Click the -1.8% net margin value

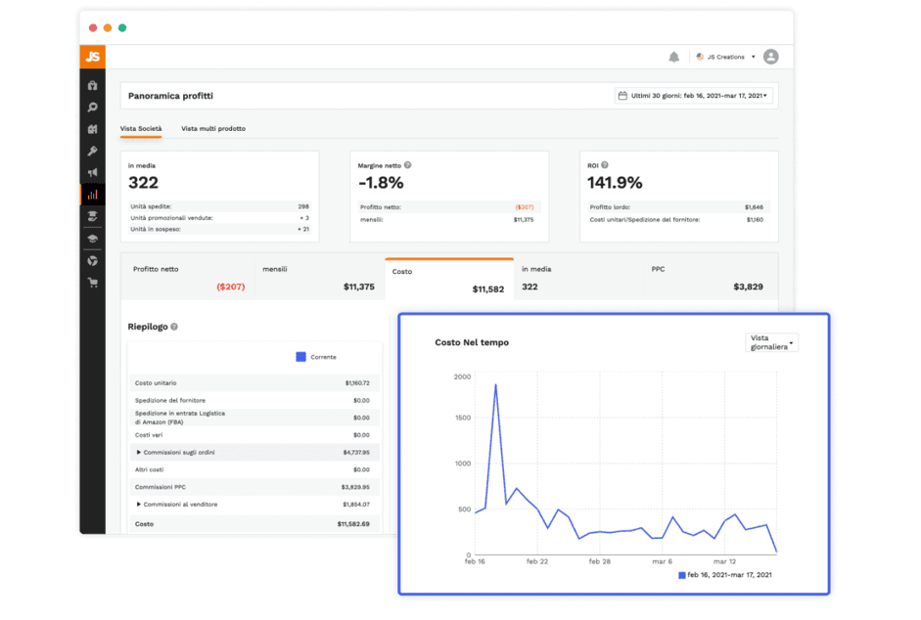[x=381, y=183]
